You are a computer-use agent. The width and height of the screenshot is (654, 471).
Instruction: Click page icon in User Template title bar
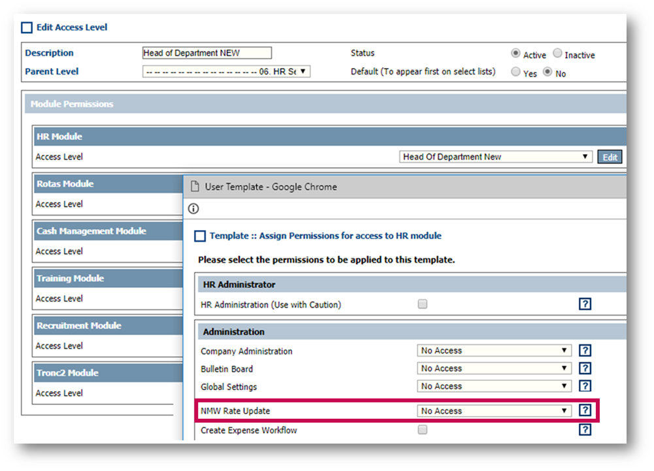[194, 187]
